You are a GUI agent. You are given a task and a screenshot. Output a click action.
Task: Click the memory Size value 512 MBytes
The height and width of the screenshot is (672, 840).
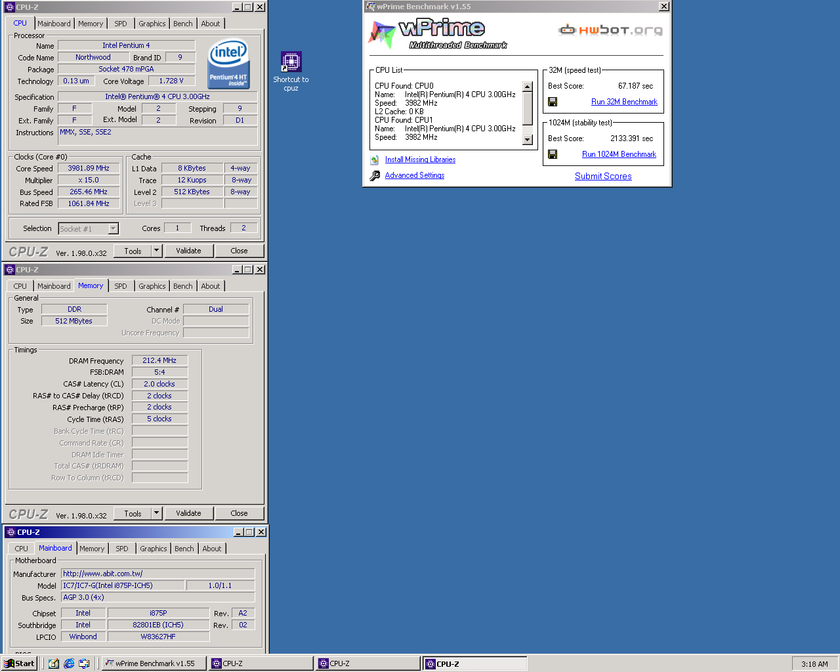(73, 321)
